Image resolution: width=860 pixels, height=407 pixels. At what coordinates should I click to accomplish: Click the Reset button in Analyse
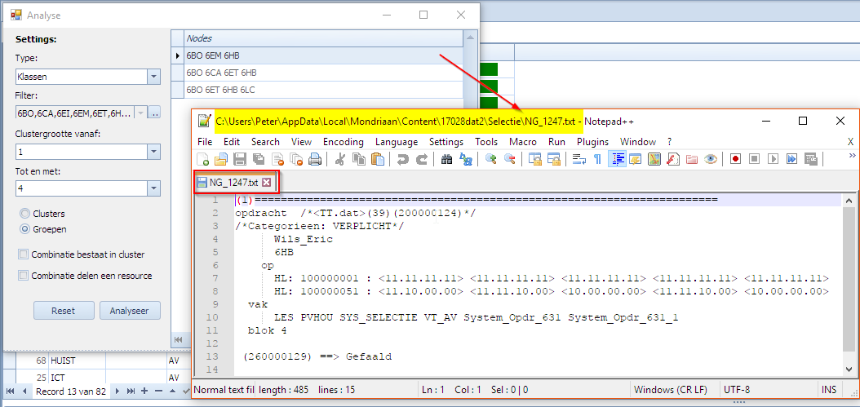(64, 311)
